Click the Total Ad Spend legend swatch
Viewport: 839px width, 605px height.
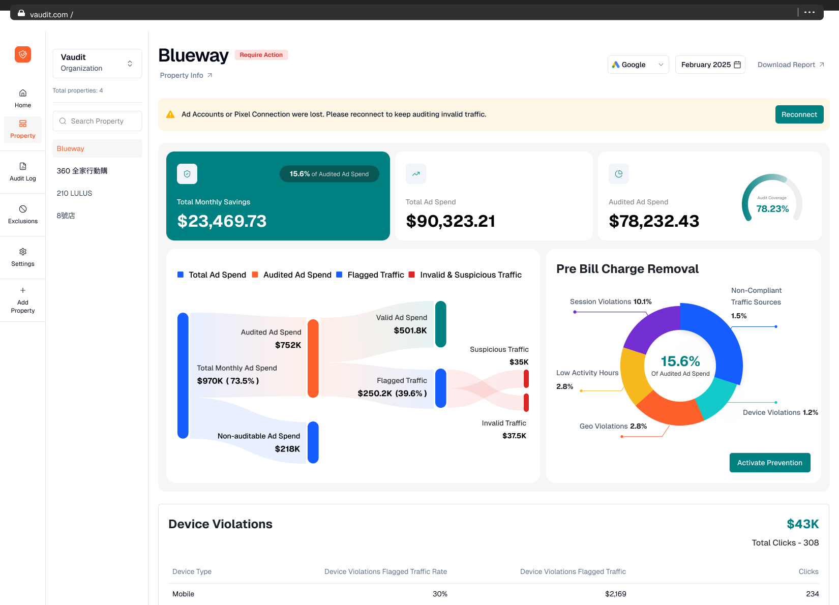click(181, 275)
